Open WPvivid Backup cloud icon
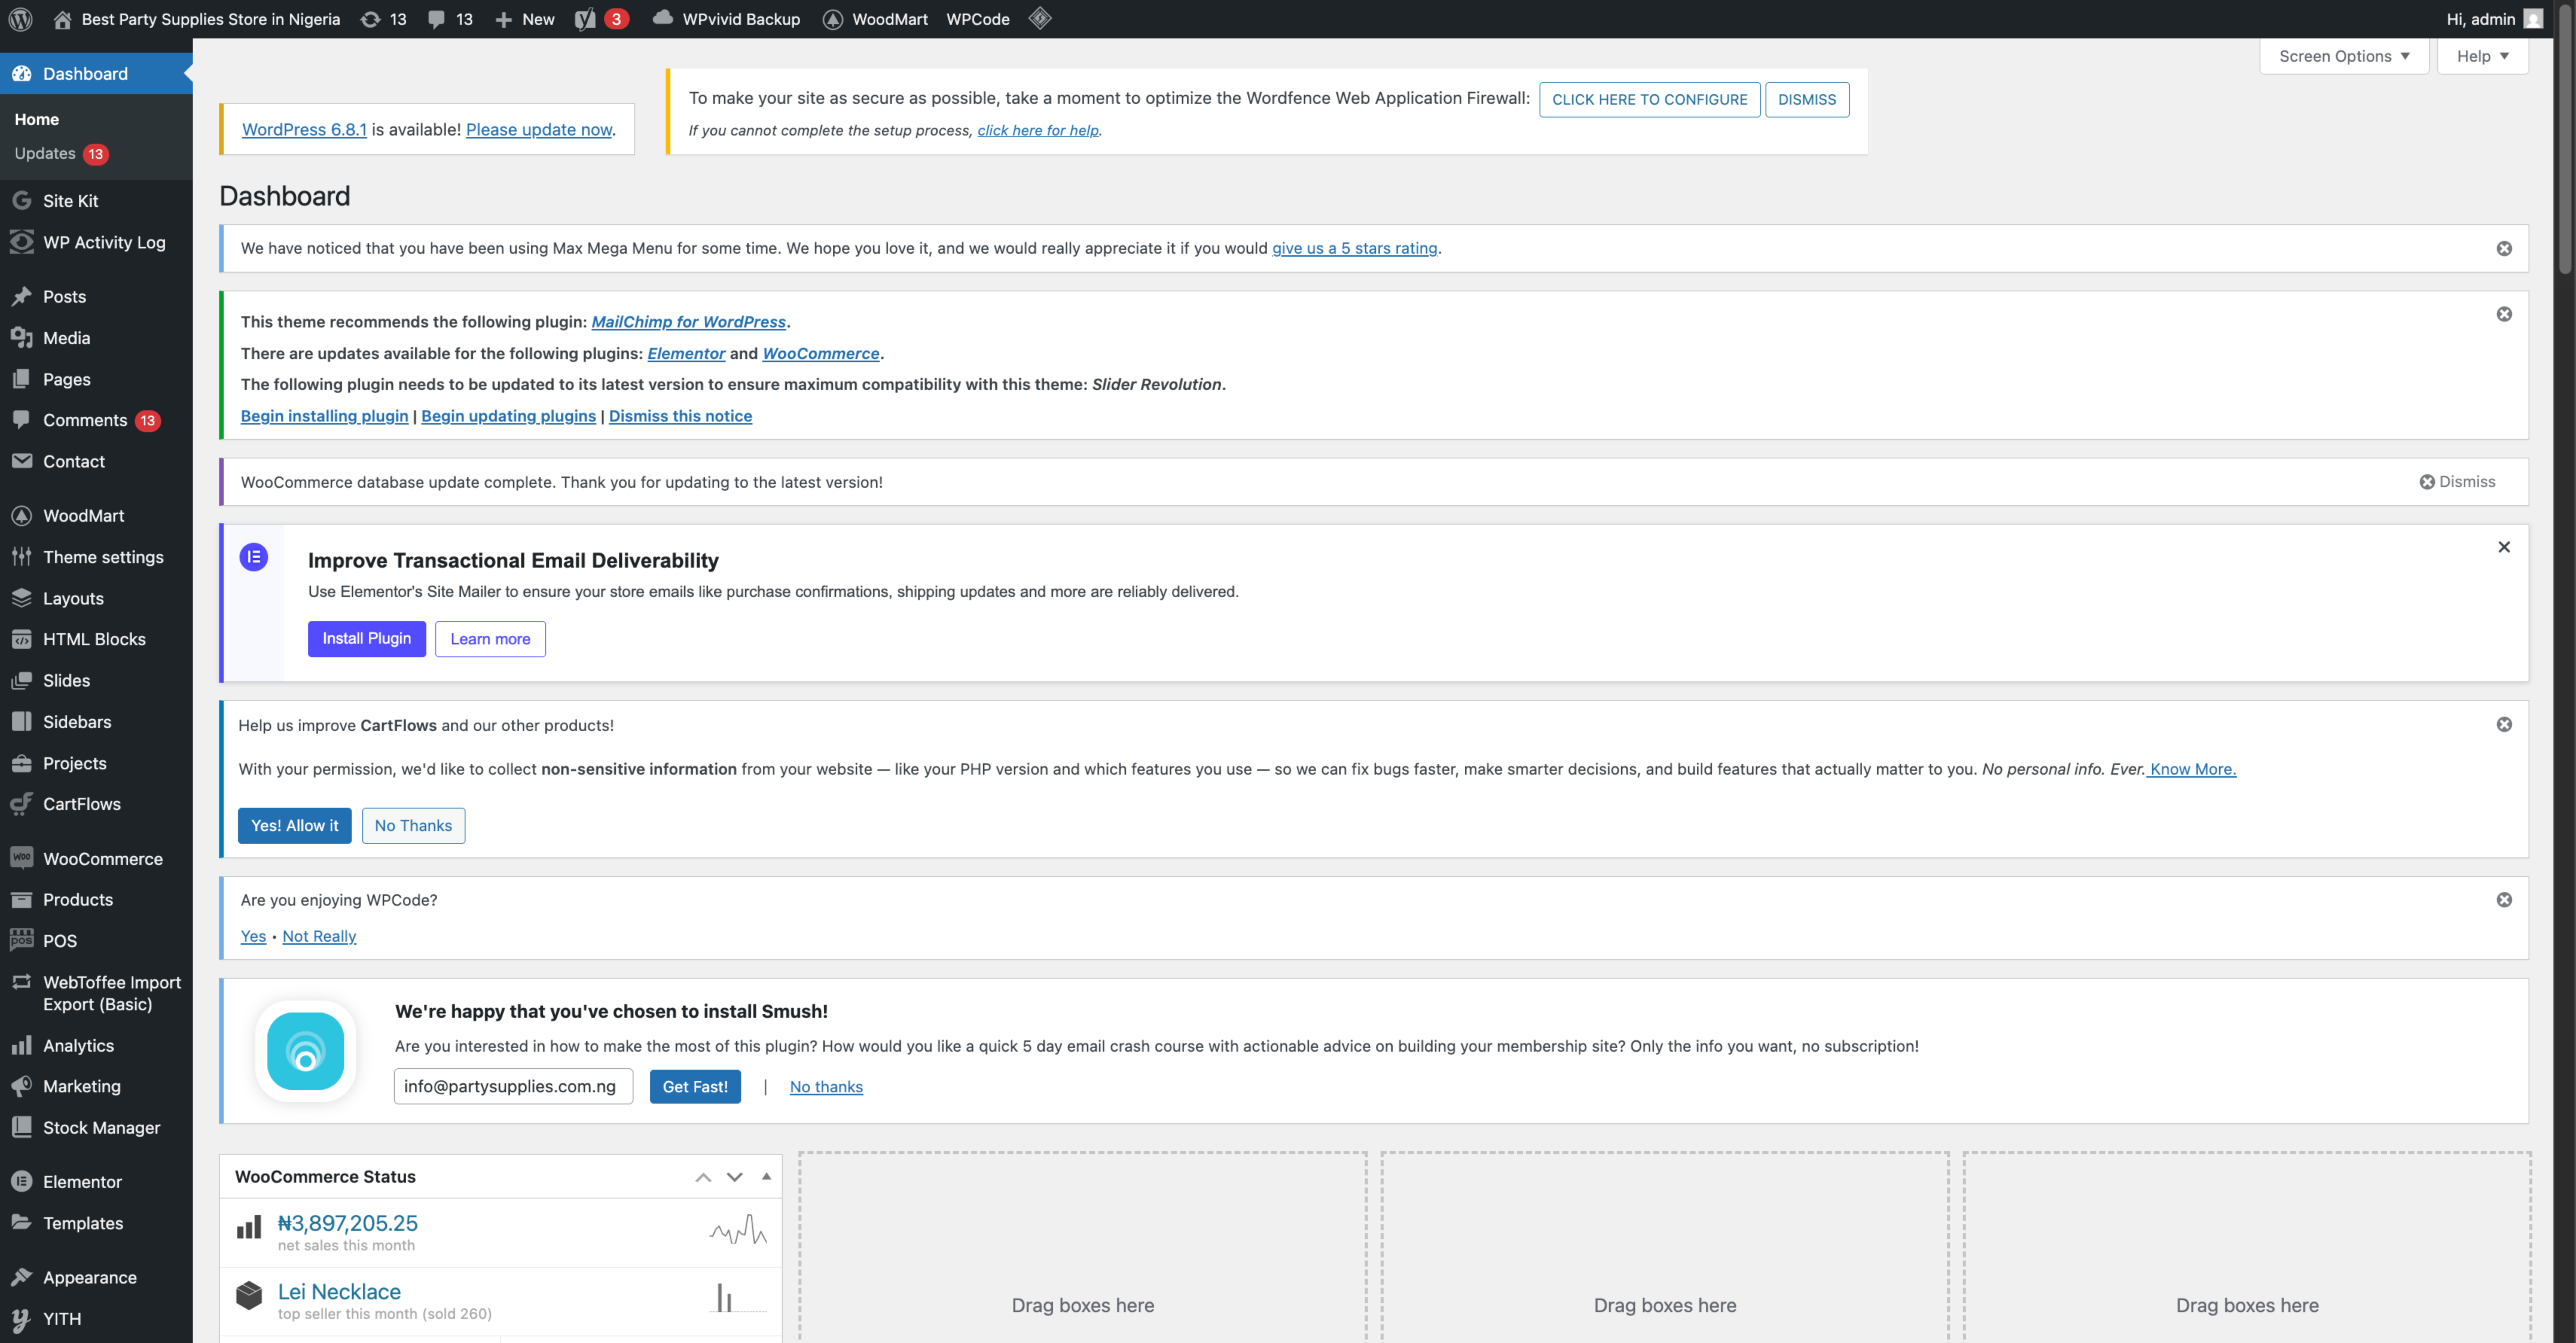The height and width of the screenshot is (1343, 2576). (662, 18)
